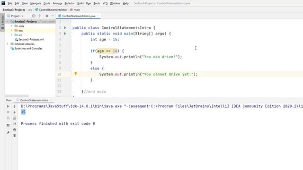The image size is (303, 170).
Task: Click Project panel horizontal scrollbar
Action: [x=17, y=95]
